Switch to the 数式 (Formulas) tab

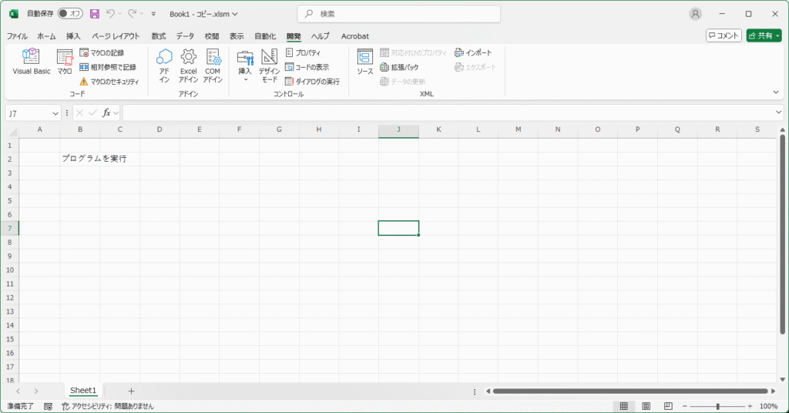pyautogui.click(x=159, y=36)
